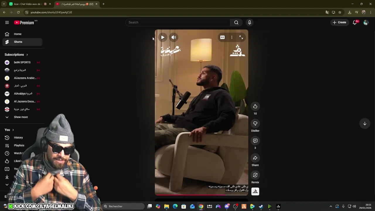The height and width of the screenshot is (211, 375).
Task: Like this Short
Action: [255, 106]
